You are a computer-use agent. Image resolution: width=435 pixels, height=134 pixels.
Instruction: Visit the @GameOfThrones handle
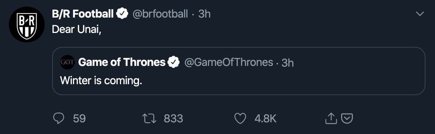click(229, 62)
